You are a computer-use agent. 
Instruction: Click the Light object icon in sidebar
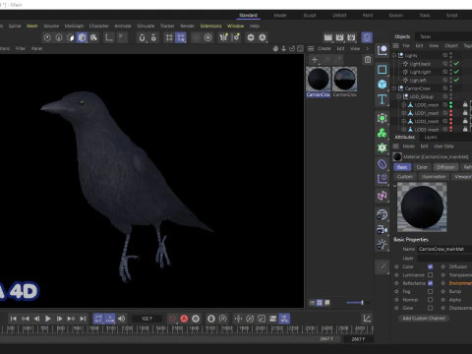(x=383, y=244)
